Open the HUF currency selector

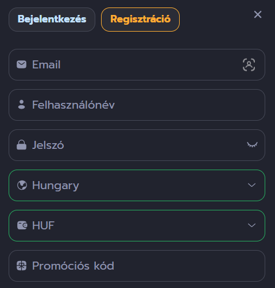tap(137, 225)
